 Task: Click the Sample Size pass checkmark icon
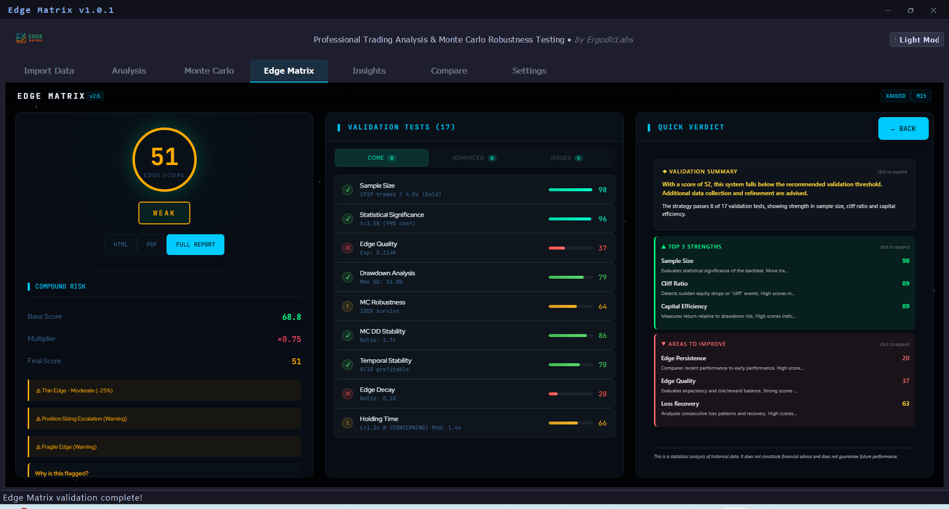[x=347, y=190]
